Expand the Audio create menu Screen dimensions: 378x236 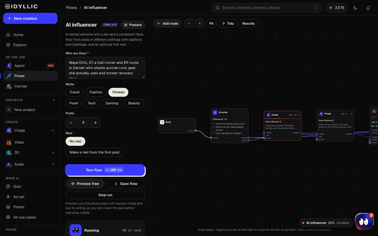point(53,164)
